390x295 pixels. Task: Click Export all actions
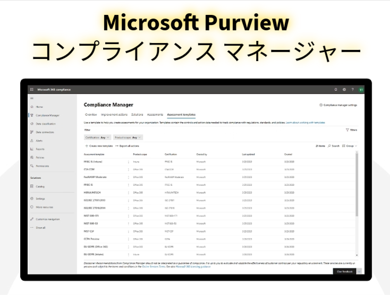127,146
